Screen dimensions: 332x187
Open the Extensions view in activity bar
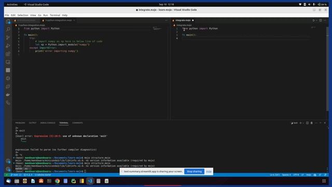click(x=8, y=54)
